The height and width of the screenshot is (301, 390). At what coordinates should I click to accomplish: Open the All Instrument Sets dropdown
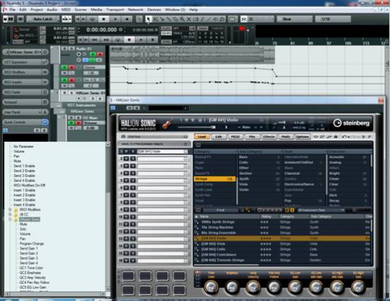point(321,210)
